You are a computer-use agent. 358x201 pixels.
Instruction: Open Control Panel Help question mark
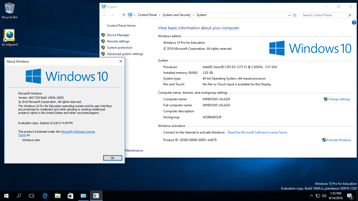pyautogui.click(x=354, y=23)
